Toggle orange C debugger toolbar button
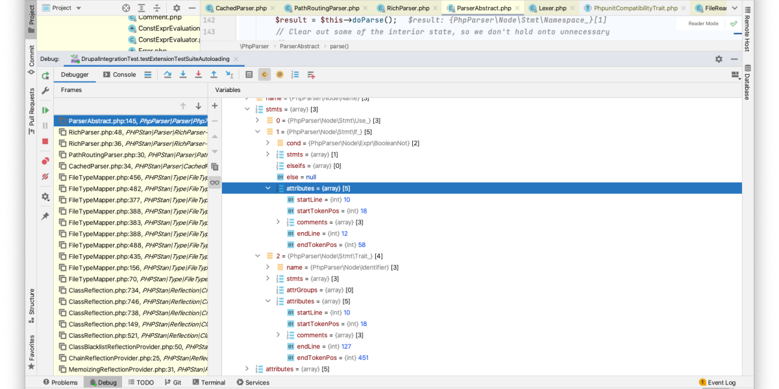The height and width of the screenshot is (389, 779). coord(264,75)
